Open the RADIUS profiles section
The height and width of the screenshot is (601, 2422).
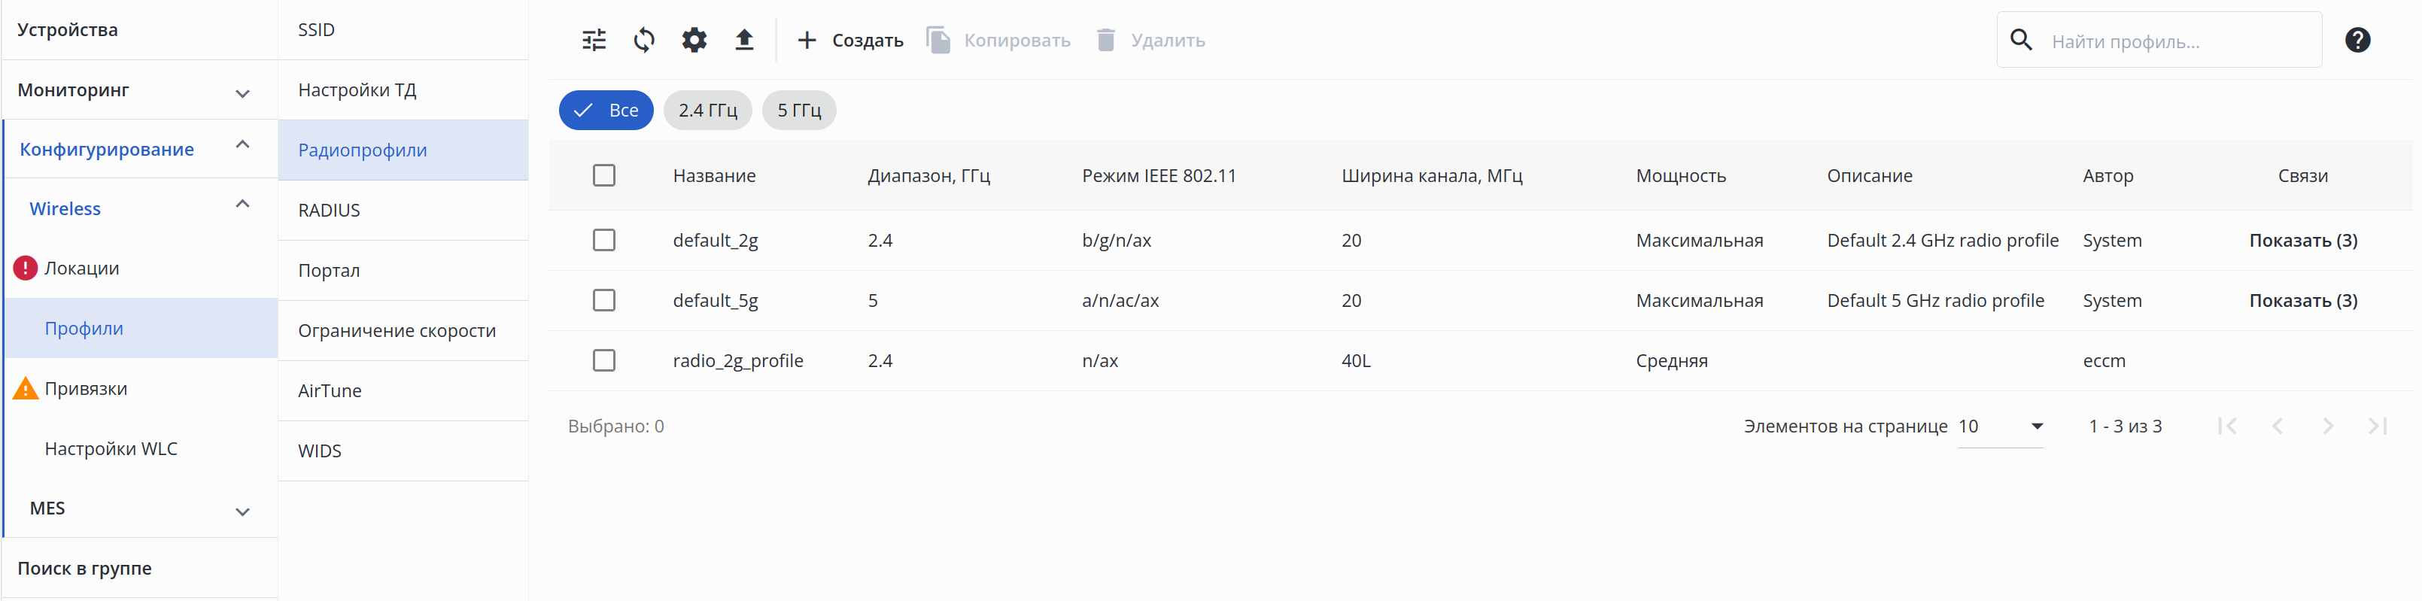[329, 211]
